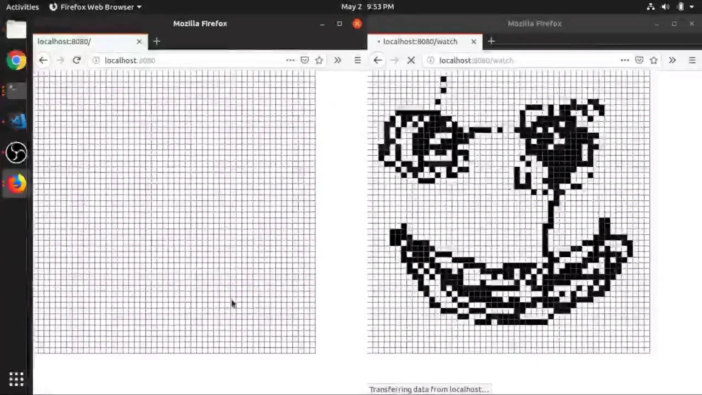Image resolution: width=702 pixels, height=395 pixels.
Task: Open Visual Studio Code from the dock
Action: click(16, 122)
